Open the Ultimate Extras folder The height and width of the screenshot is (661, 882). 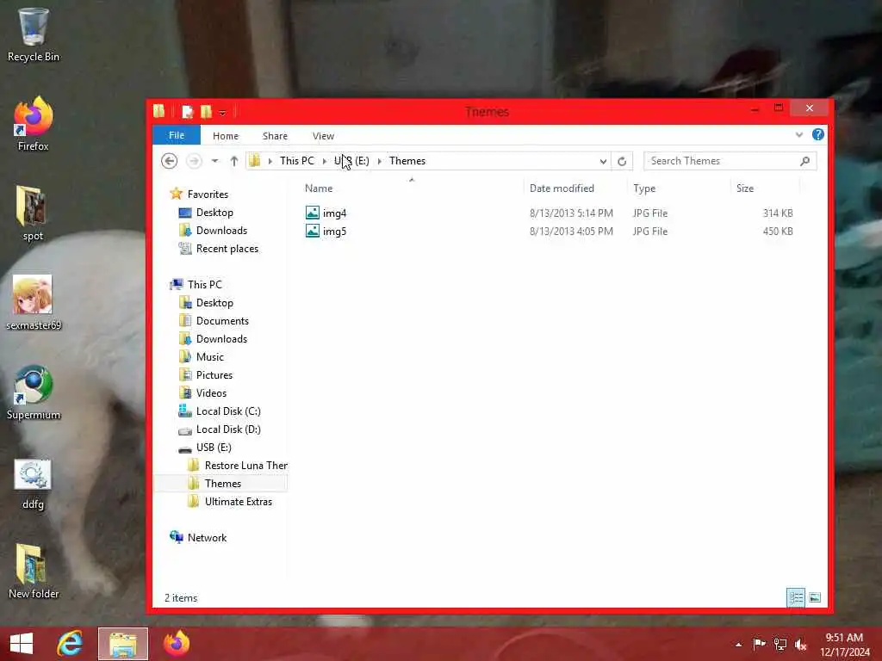[239, 502]
